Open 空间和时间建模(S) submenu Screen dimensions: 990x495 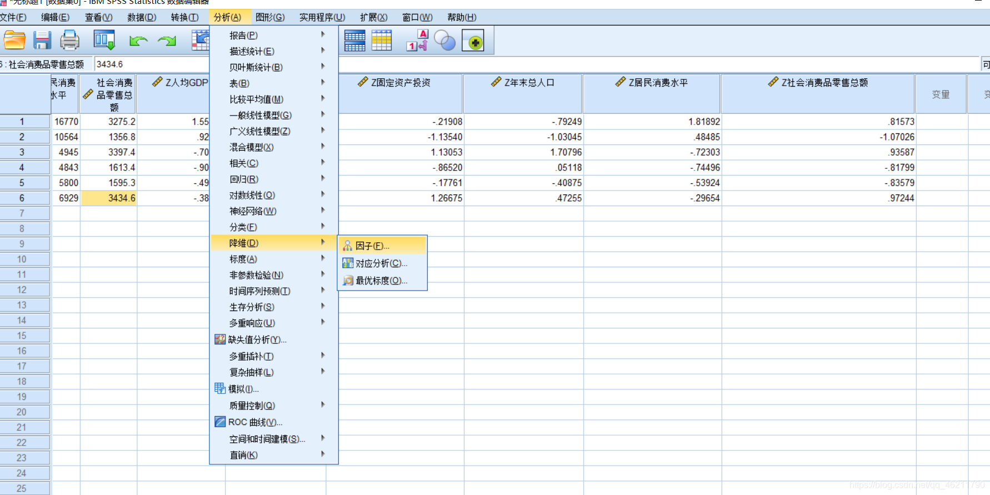(274, 439)
